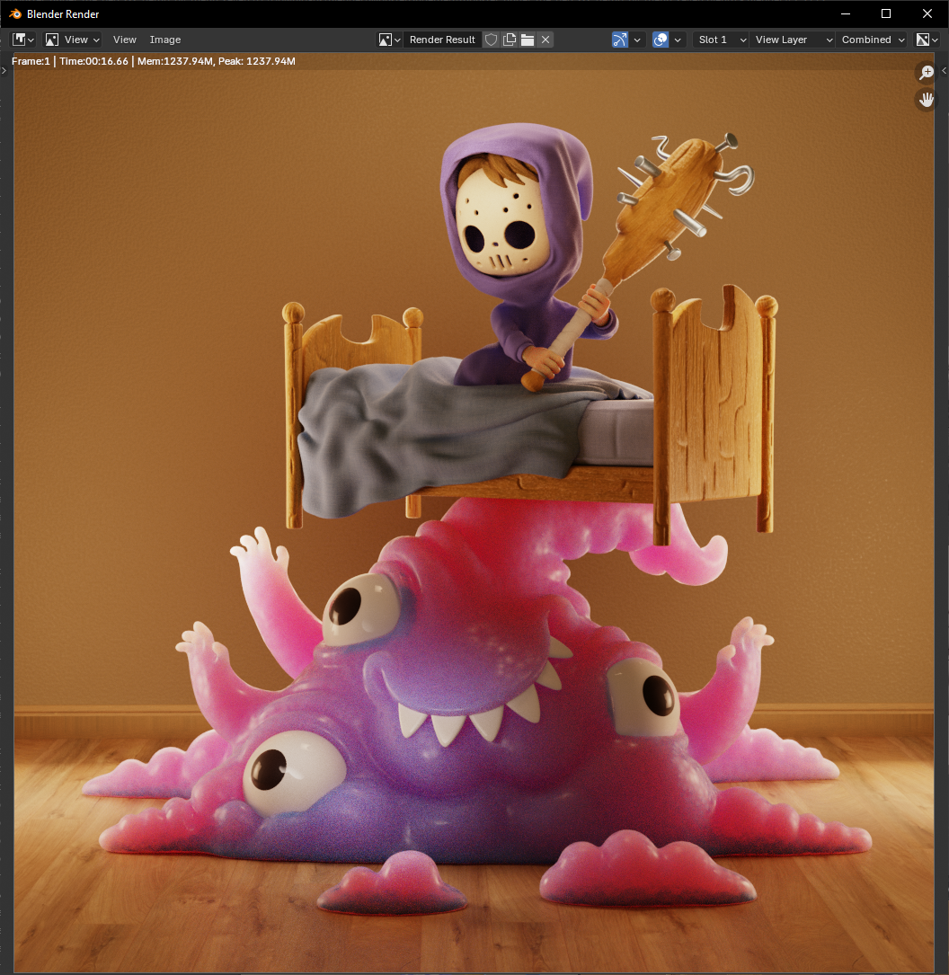
Task: Open the Combined render pass dropdown
Action: (869, 39)
